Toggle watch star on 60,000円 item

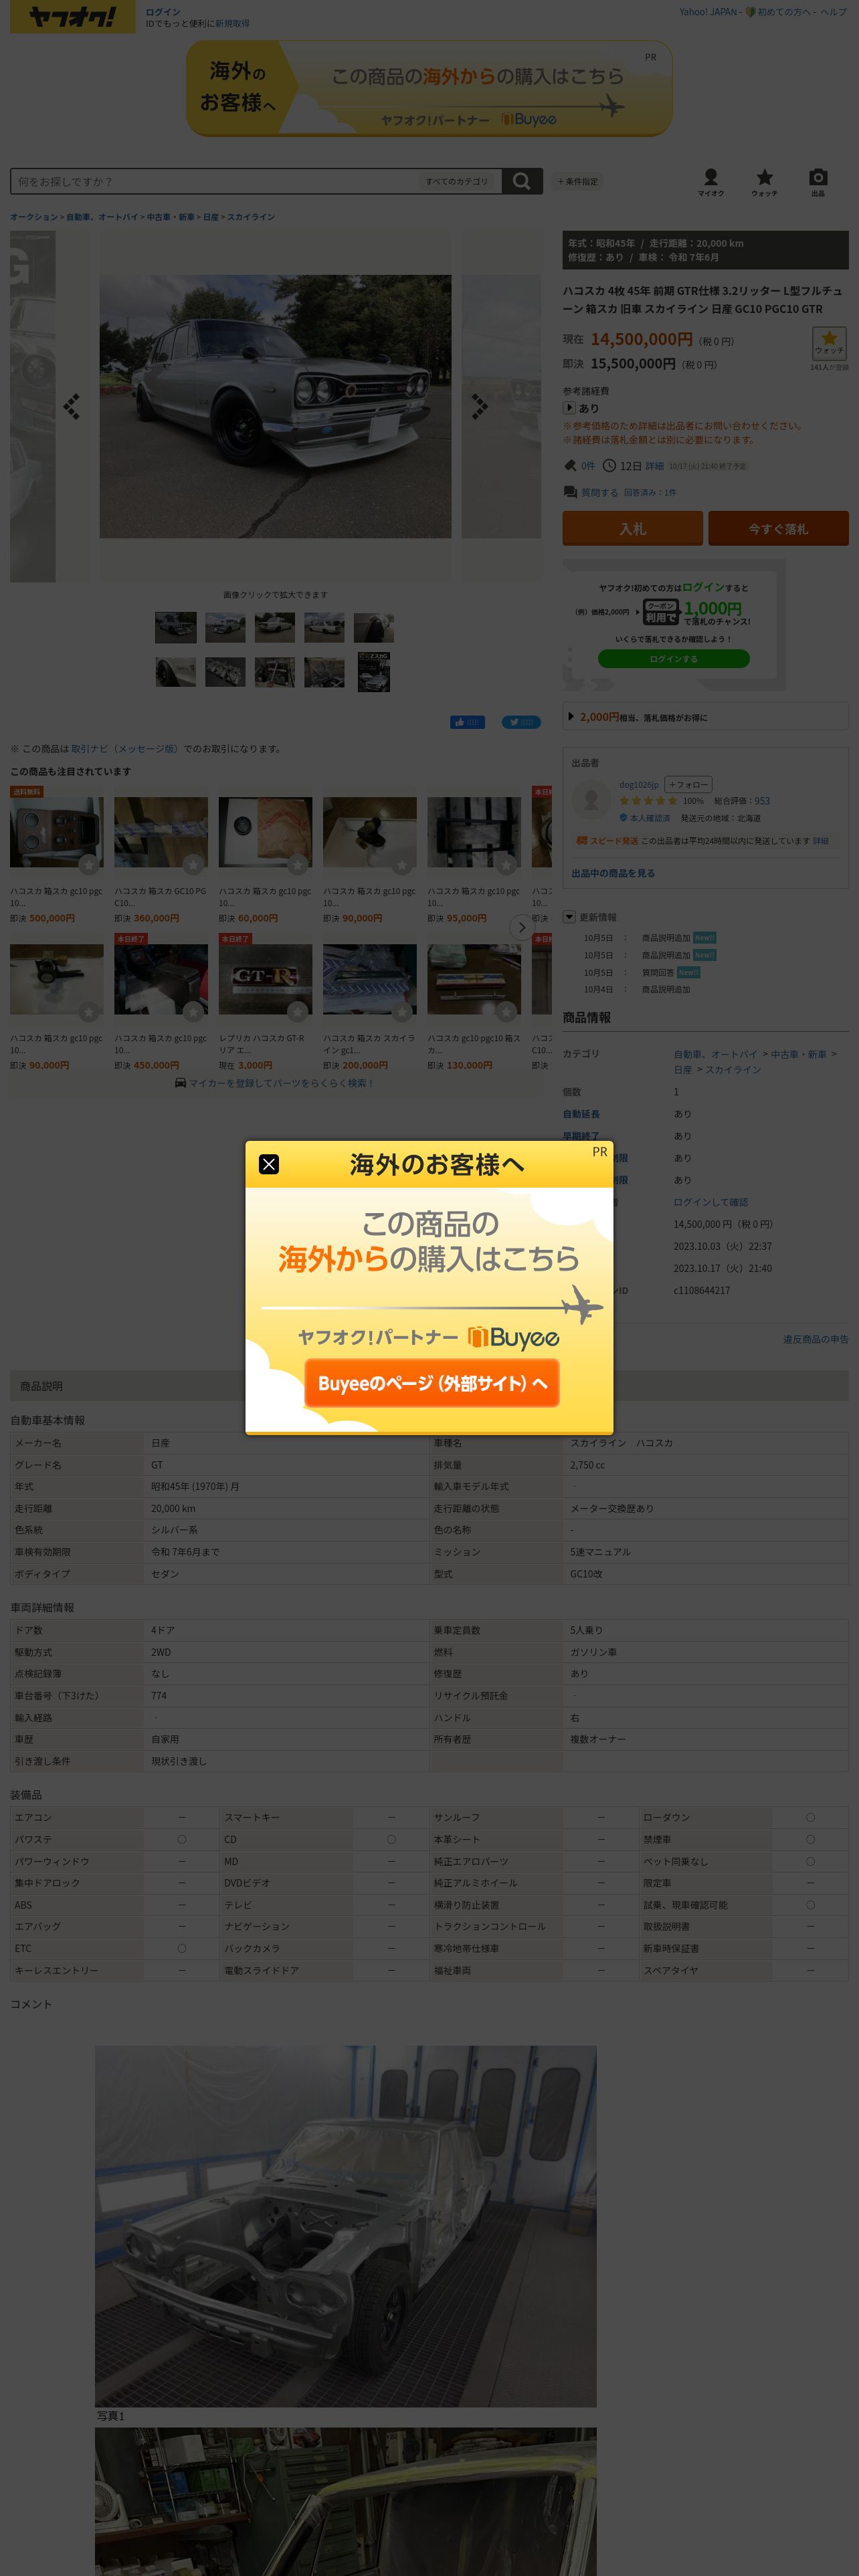point(298,864)
